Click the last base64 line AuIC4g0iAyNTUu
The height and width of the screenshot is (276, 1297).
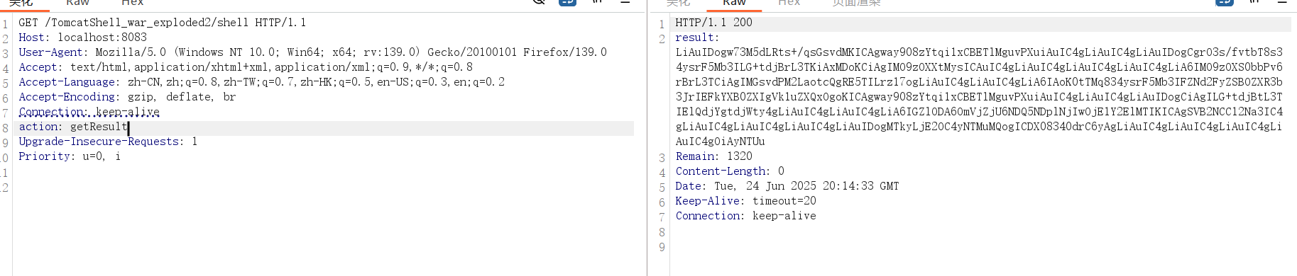[x=720, y=142]
